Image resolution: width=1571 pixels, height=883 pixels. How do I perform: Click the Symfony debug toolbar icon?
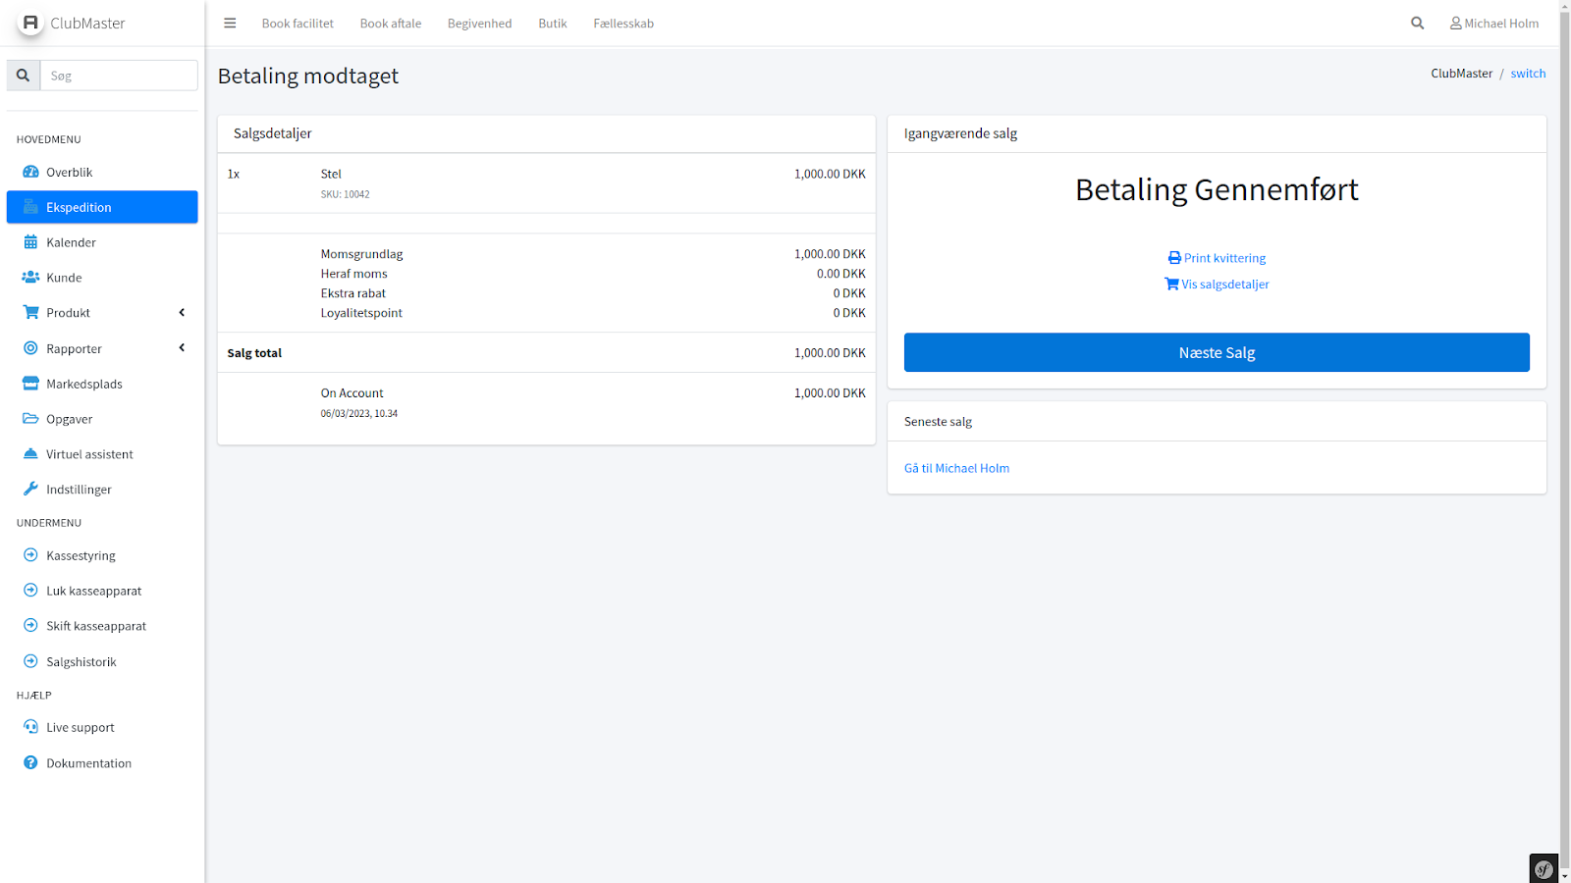pyautogui.click(x=1544, y=868)
